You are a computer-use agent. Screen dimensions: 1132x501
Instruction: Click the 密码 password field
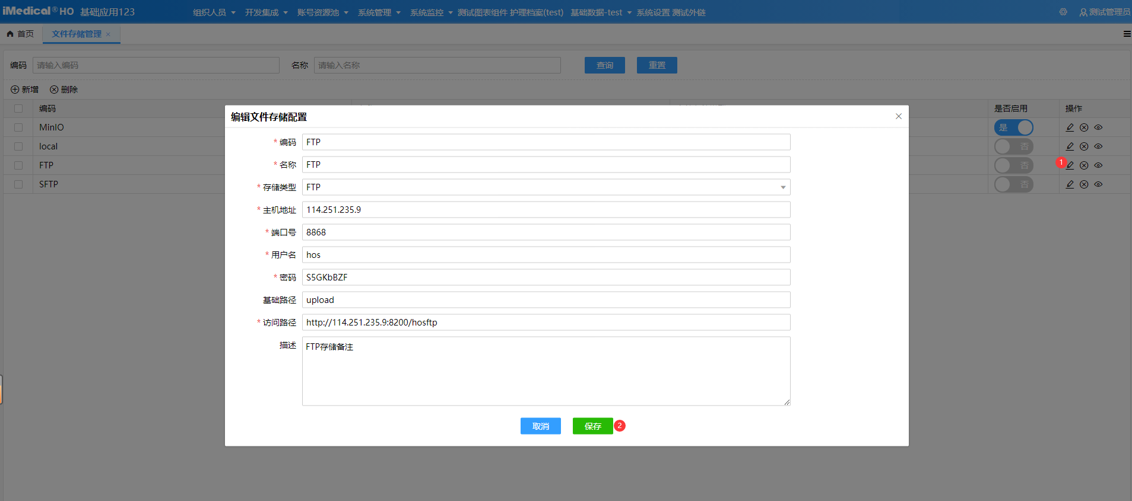point(546,277)
